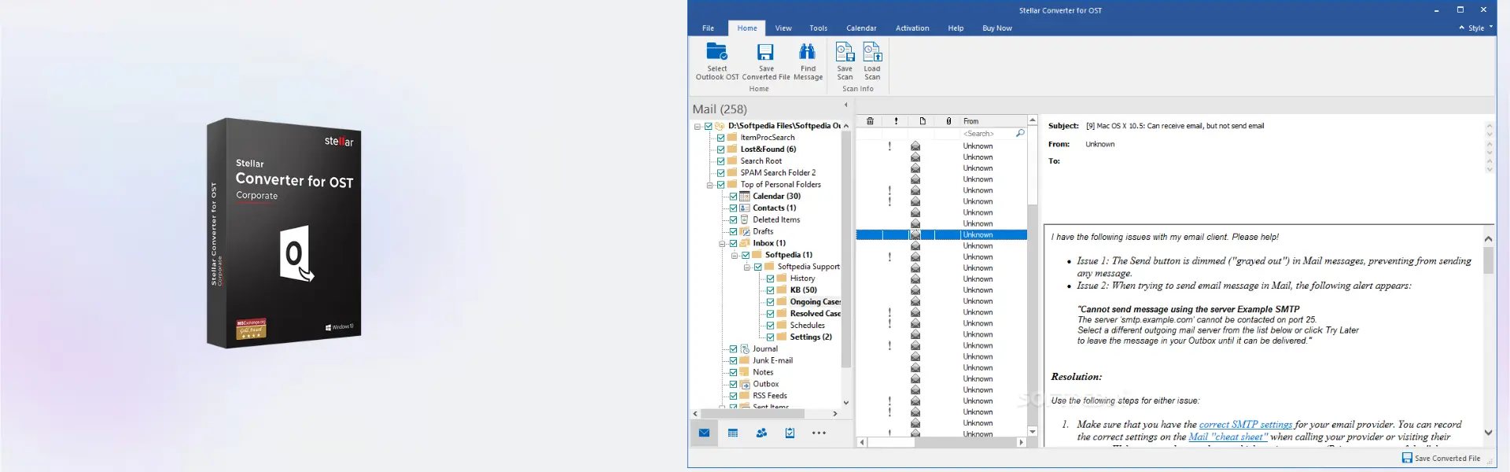The height and width of the screenshot is (472, 1510).
Task: Switch to the Mail view icon in bottom navigation
Action: coord(704,433)
